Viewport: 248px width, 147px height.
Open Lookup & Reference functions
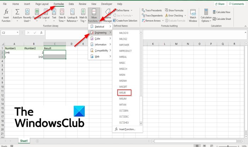click(72, 16)
